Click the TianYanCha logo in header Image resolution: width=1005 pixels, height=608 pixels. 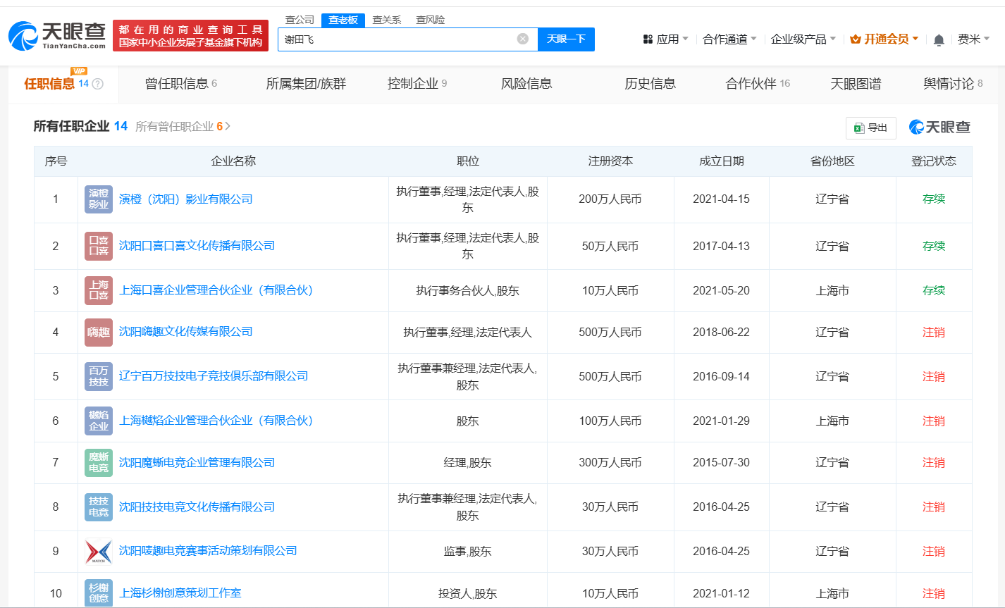(57, 35)
